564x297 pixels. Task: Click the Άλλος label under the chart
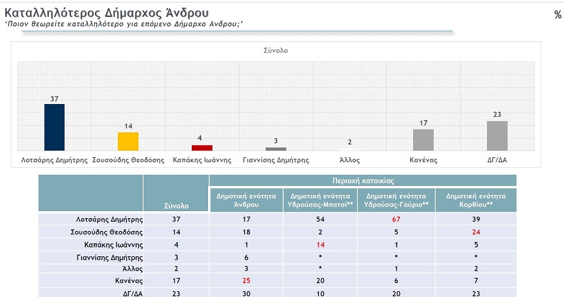click(x=350, y=160)
